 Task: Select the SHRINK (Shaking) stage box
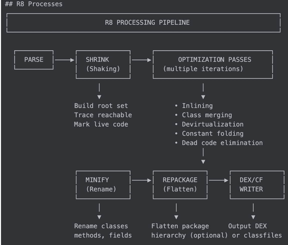click(x=103, y=64)
